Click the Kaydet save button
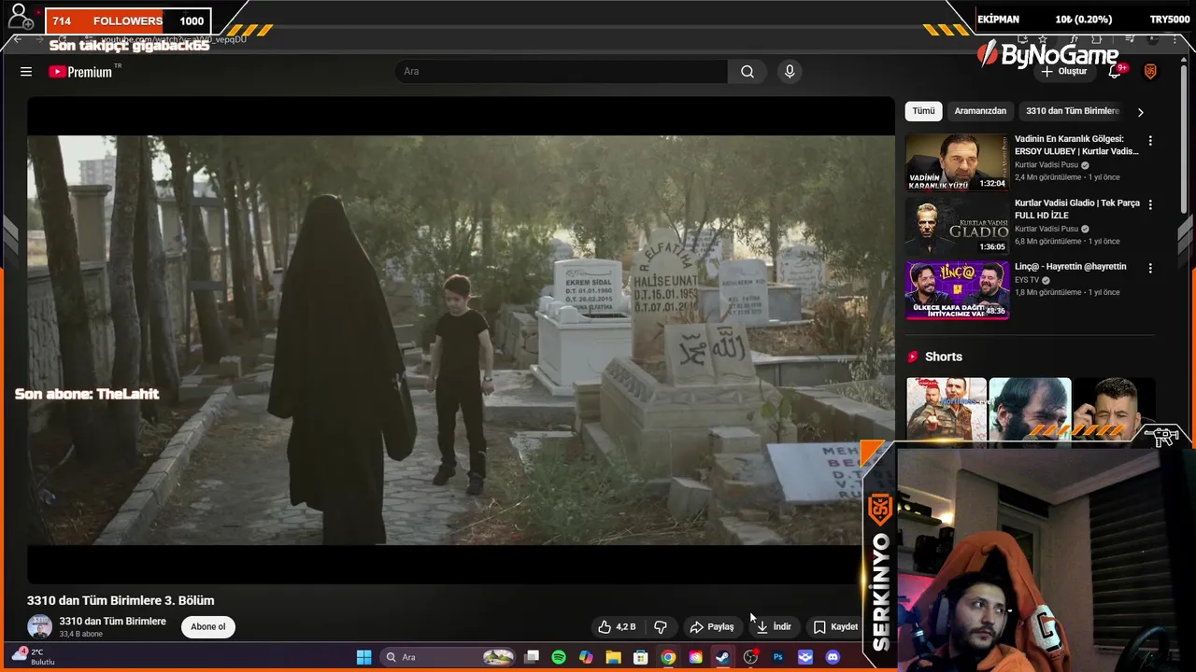Screen dimensions: 1196x672 tap(835, 627)
